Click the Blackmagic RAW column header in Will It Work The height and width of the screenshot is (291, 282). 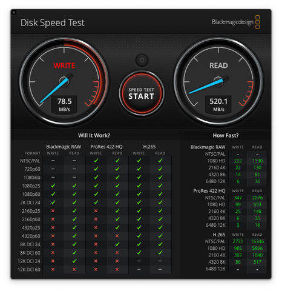coord(64,147)
